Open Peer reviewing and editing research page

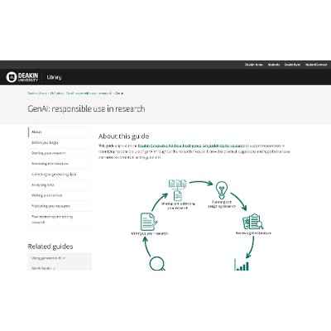tap(60, 219)
